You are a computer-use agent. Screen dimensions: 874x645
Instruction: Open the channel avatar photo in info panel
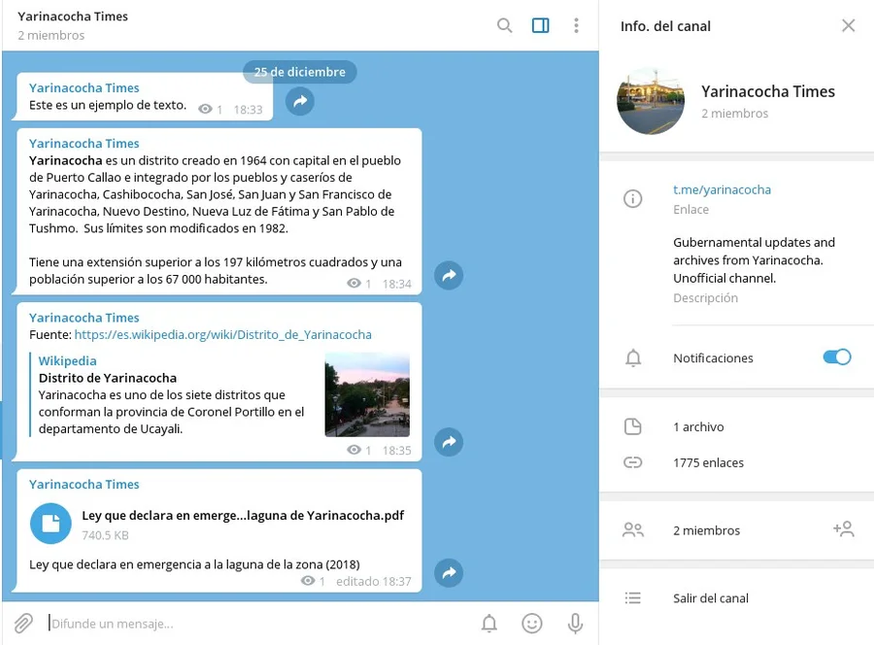tap(651, 101)
